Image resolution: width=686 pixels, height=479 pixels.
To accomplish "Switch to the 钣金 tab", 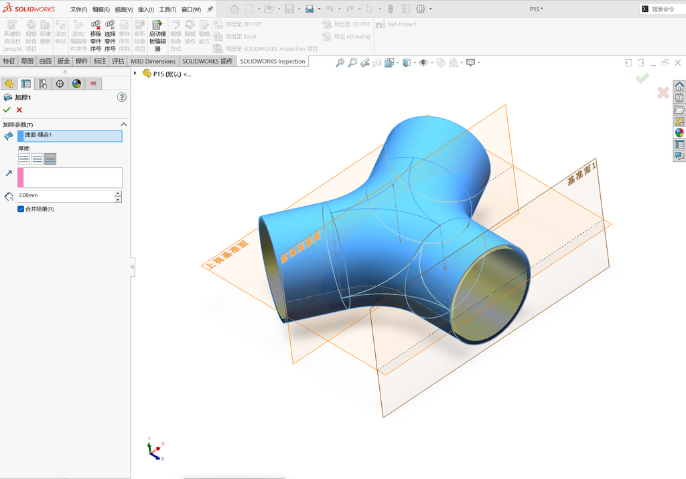I will [64, 61].
